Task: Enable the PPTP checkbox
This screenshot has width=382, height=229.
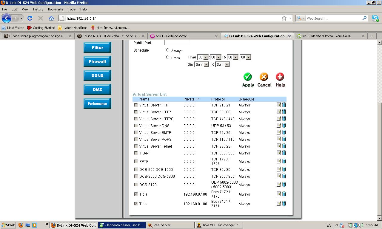Action: pyautogui.click(x=136, y=161)
